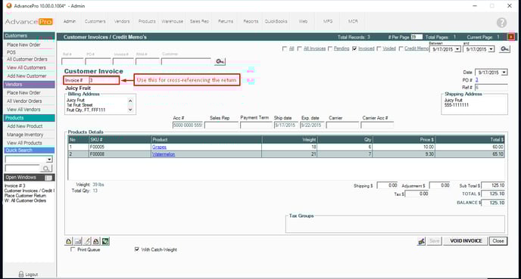521x279 pixels.
Task: Click the Shipping $ input field
Action: [388, 185]
